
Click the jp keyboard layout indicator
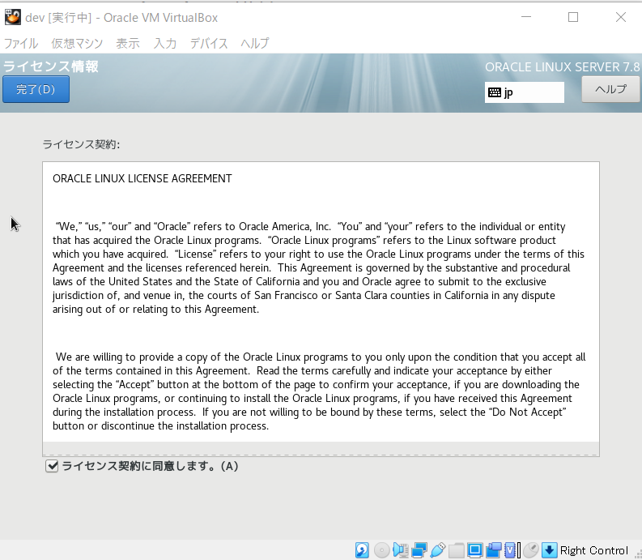[x=524, y=92]
